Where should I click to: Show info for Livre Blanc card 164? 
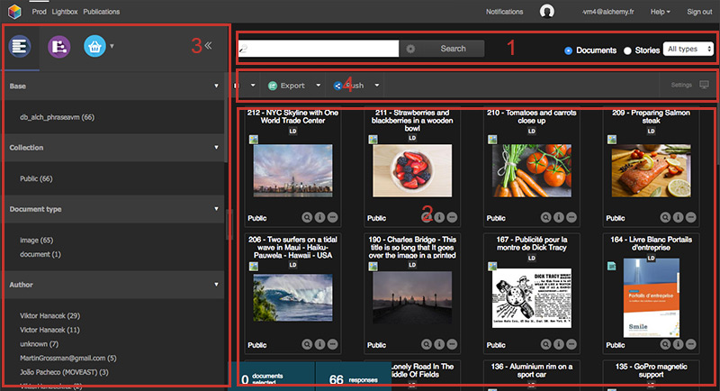(678, 344)
